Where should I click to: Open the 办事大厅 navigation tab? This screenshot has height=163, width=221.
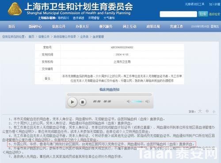(x=82, y=27)
